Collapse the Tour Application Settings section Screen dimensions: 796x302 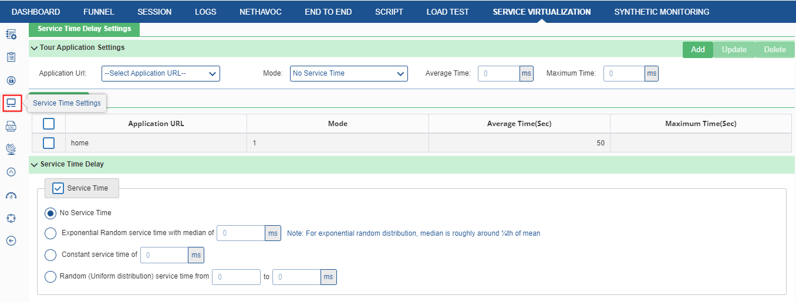click(x=34, y=48)
